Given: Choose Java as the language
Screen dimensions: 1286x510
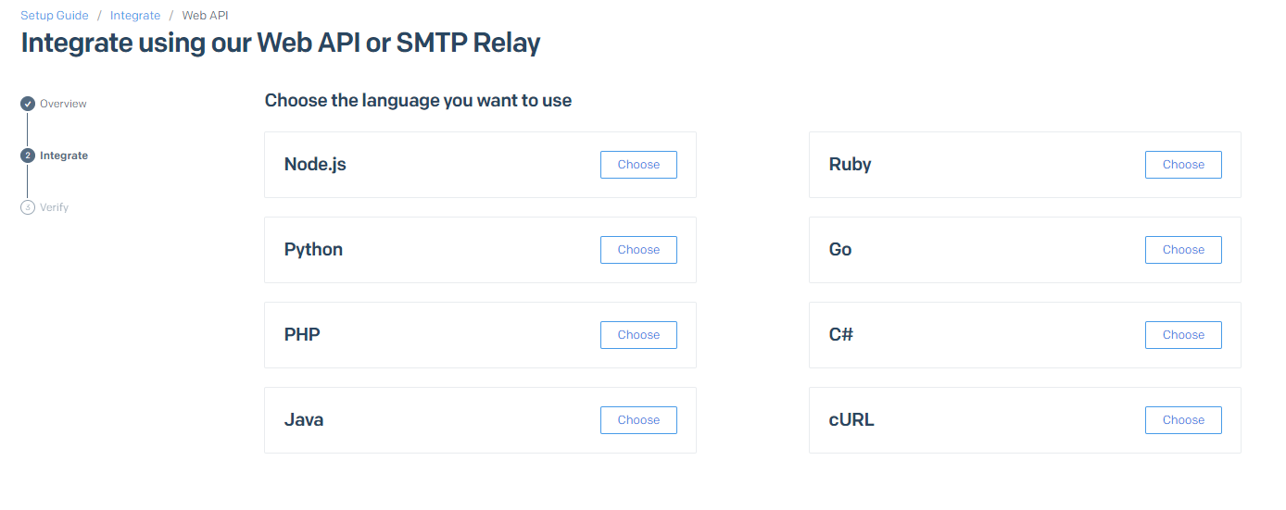Looking at the screenshot, I should 638,420.
